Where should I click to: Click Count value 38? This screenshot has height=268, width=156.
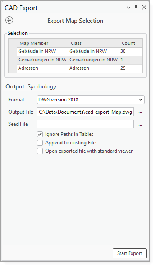(x=129, y=52)
